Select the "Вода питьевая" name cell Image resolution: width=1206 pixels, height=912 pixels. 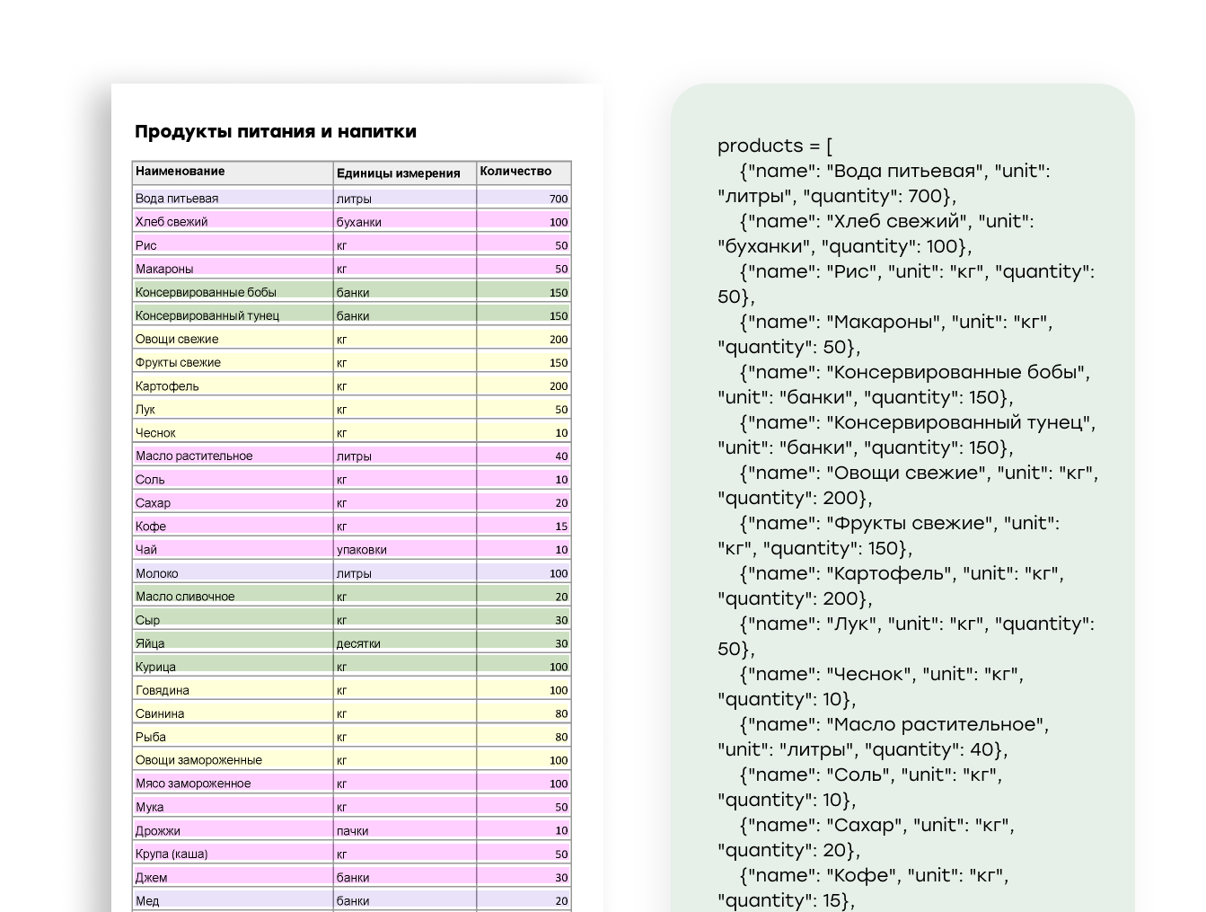coord(177,199)
